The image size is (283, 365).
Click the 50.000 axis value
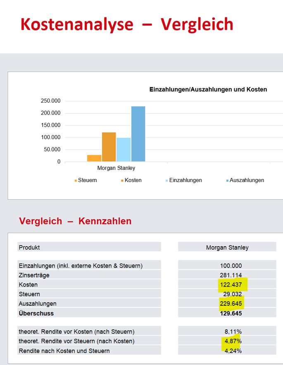click(52, 150)
